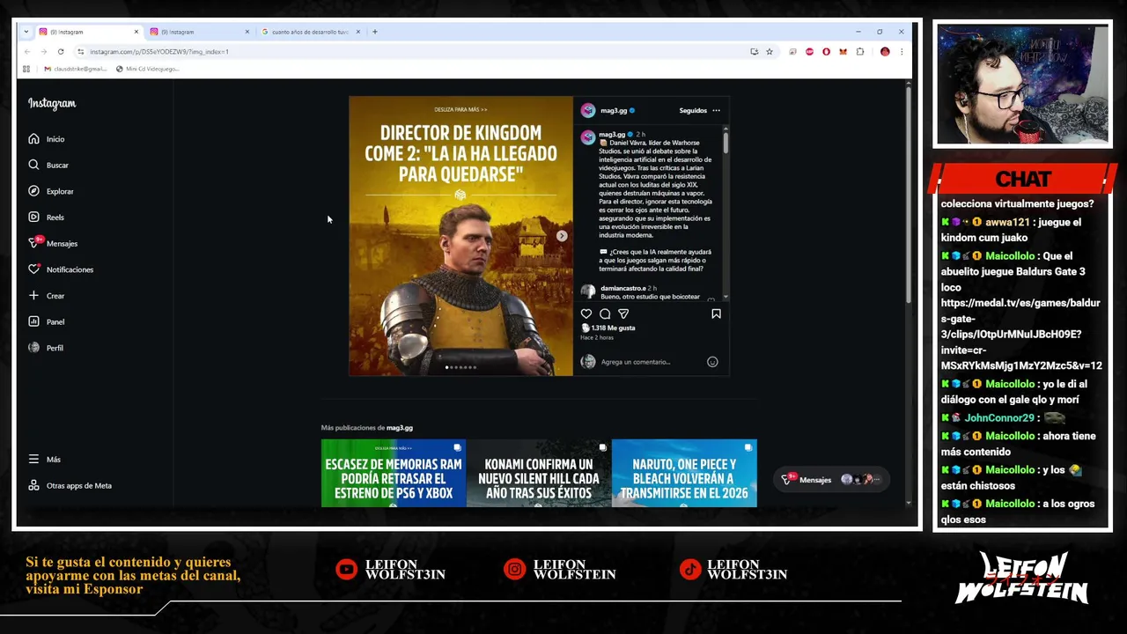Advance carousel with next image arrow

pos(562,236)
